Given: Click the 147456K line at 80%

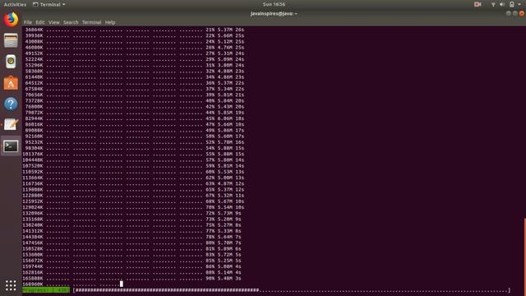Looking at the screenshot, I should 131,243.
